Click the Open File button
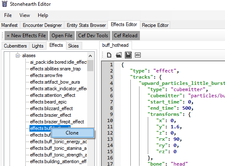This screenshot has height=166, width=225. point(62,36)
